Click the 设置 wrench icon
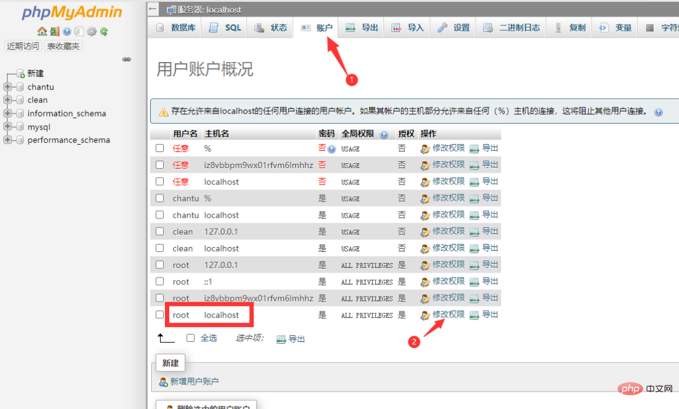 tap(442, 28)
